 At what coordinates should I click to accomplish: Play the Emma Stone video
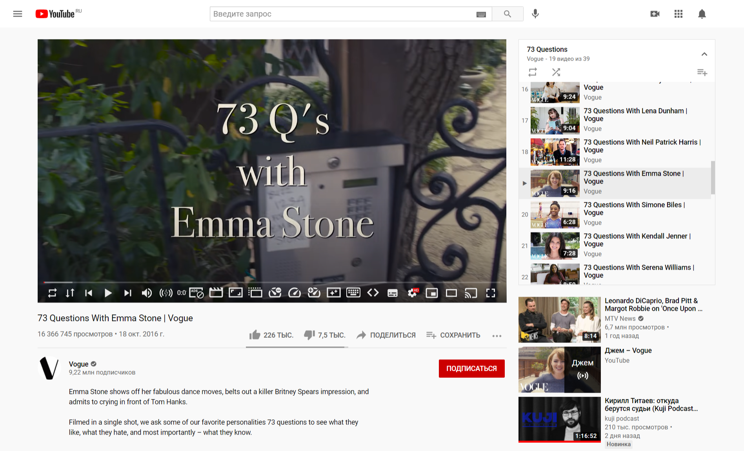pos(108,293)
